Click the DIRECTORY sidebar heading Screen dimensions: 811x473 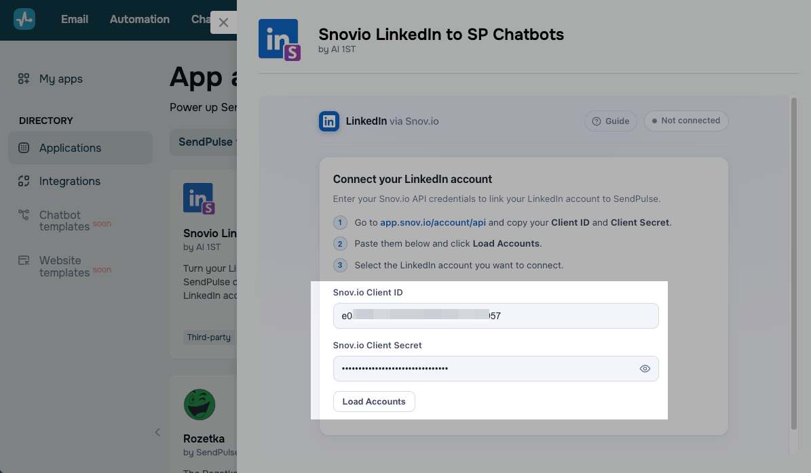pos(46,121)
